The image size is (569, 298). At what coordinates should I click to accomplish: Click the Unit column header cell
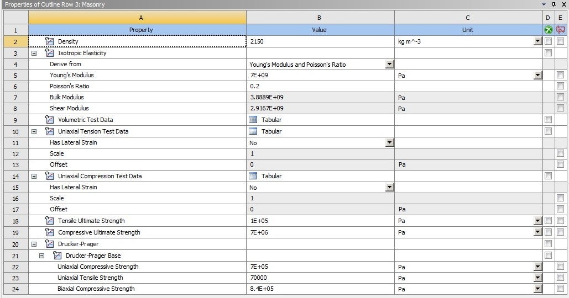[468, 30]
